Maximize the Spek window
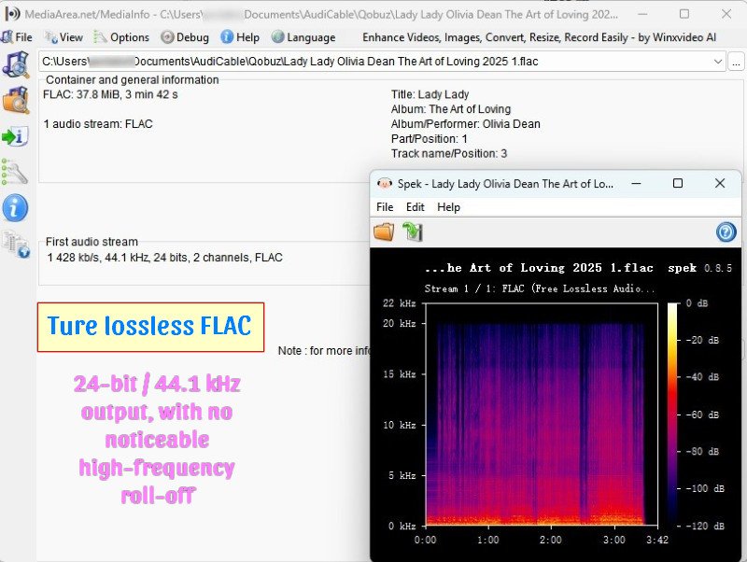The image size is (747, 562). click(x=678, y=183)
